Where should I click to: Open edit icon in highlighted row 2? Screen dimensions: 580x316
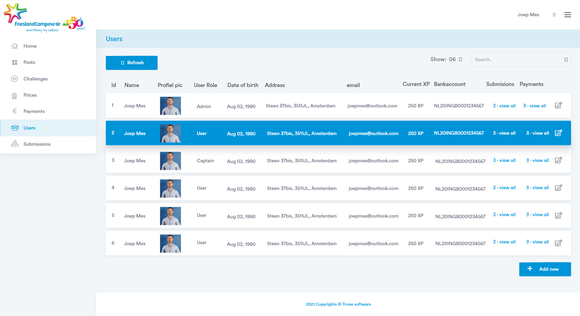558,133
